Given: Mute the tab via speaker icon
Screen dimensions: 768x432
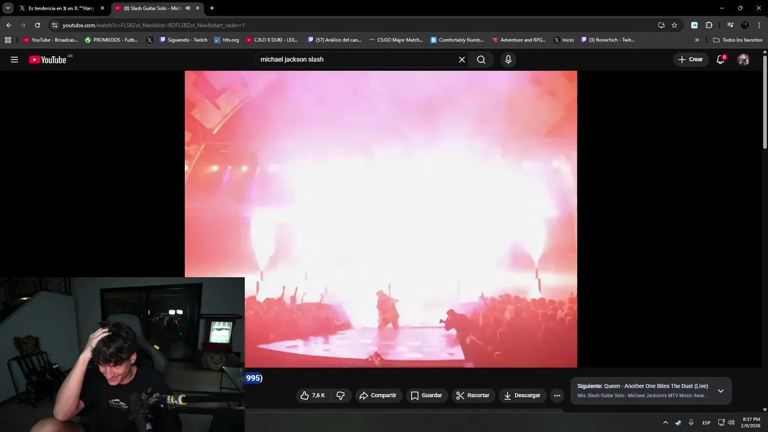Looking at the screenshot, I should 188,8.
